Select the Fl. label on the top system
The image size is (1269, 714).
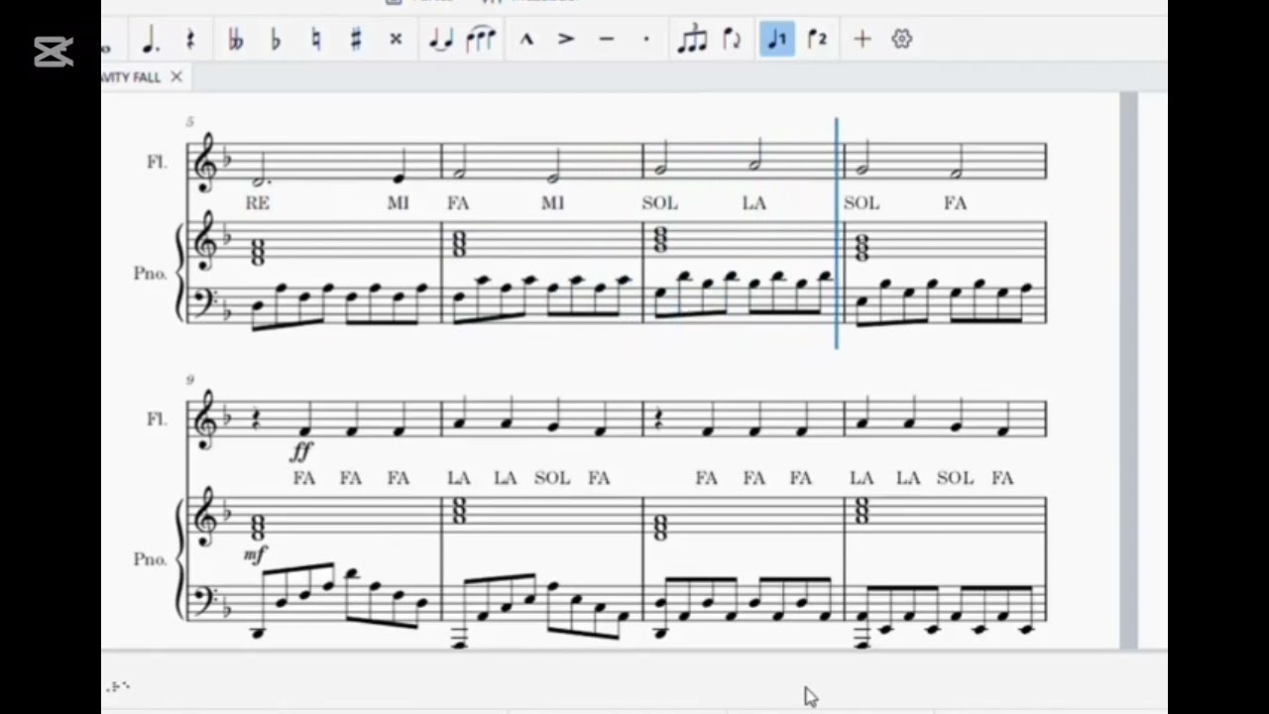pyautogui.click(x=157, y=162)
